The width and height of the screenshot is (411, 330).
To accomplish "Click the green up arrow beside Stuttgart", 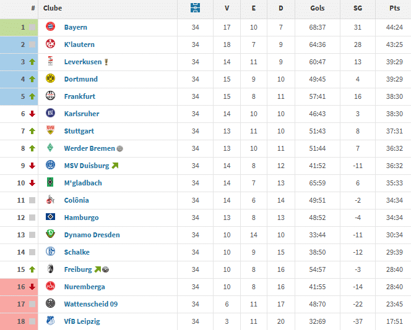I will point(32,131).
